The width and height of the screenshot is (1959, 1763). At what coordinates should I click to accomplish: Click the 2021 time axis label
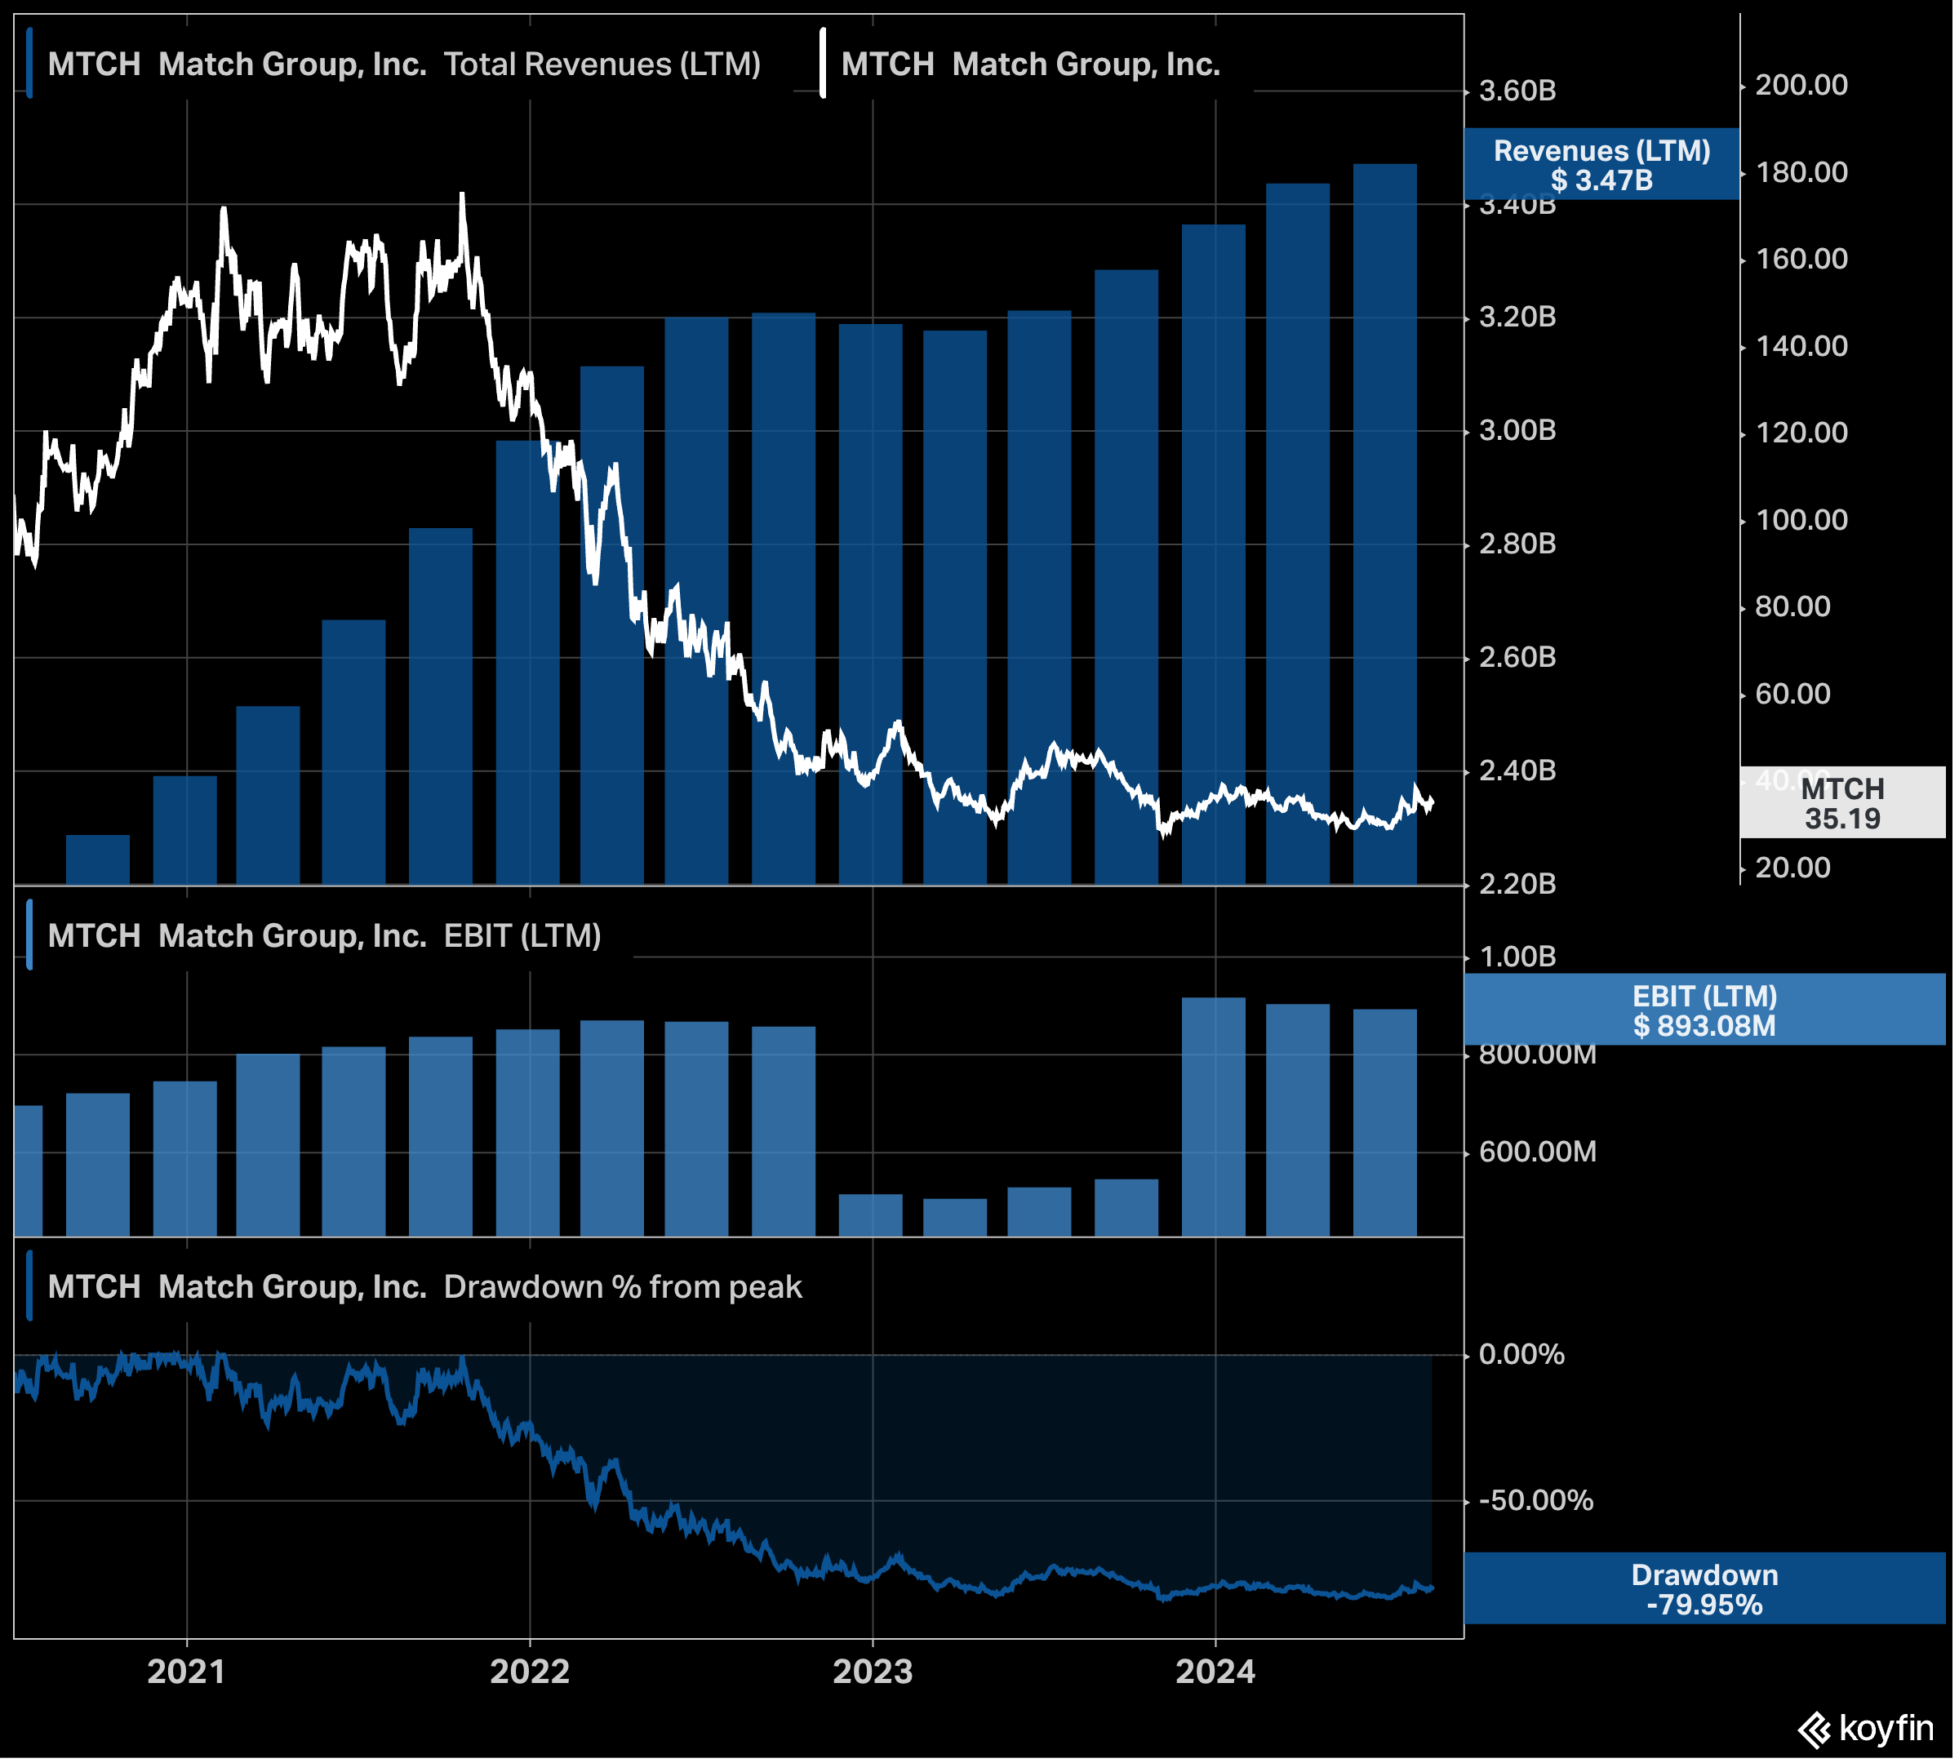(186, 1672)
